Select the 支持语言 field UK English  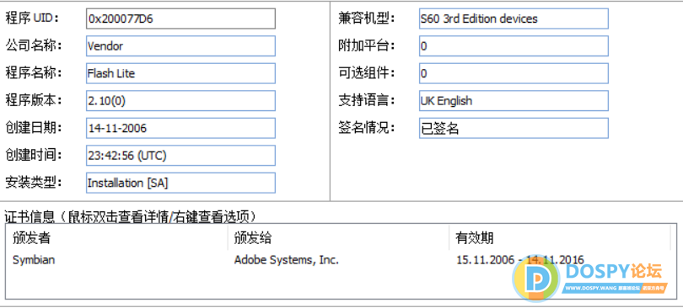point(514,101)
